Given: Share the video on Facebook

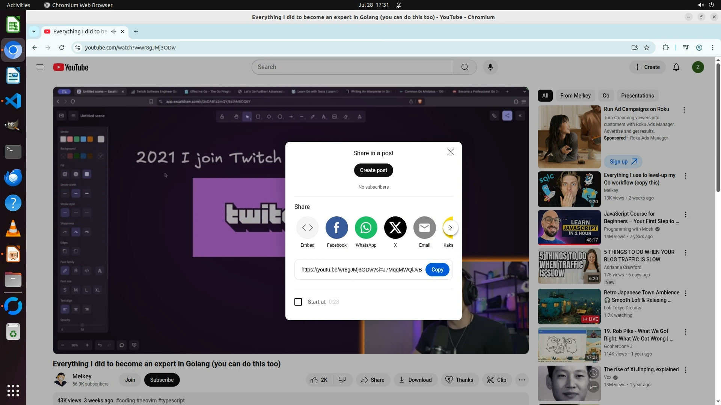Looking at the screenshot, I should coord(336,228).
